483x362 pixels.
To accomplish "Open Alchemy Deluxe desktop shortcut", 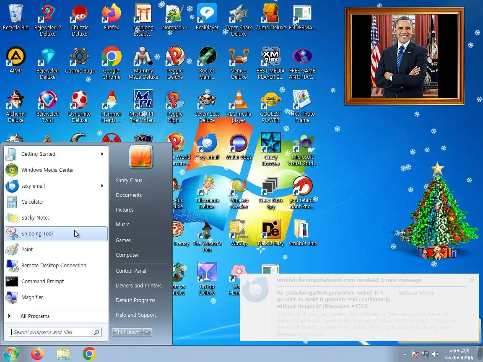I will (x=16, y=106).
